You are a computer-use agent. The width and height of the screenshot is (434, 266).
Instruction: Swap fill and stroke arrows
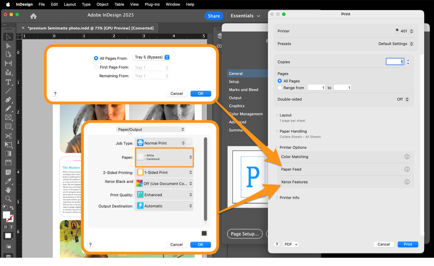point(12,207)
